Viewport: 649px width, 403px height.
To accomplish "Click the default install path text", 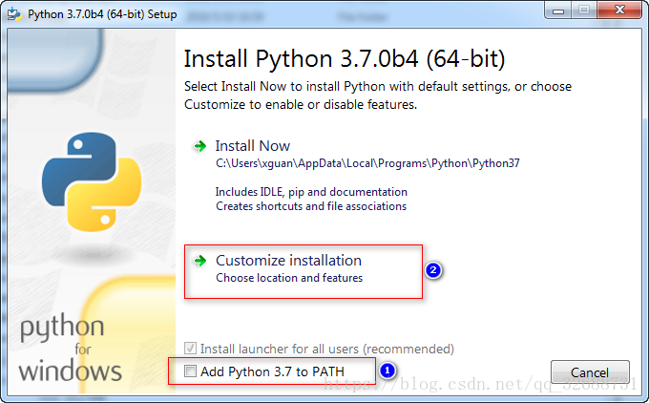I will tap(367, 163).
